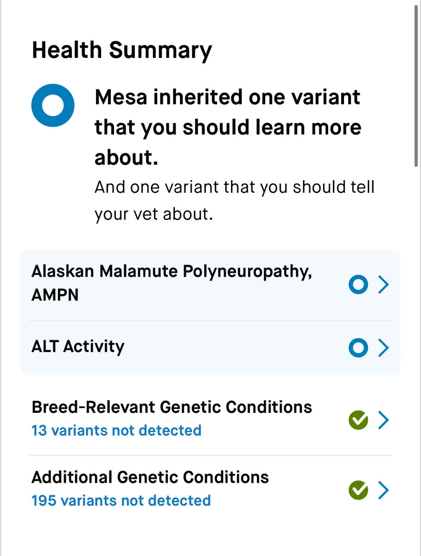The image size is (421, 556).
Task: Click green checkmark for Additional Genetic Conditions
Action: tap(358, 490)
